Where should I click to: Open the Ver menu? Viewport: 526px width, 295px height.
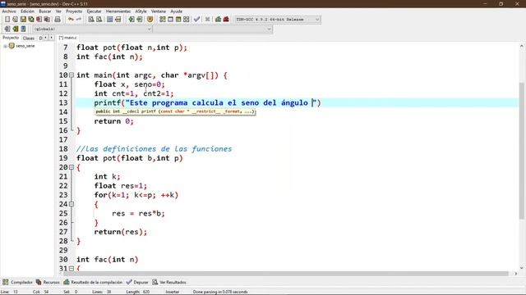pos(58,11)
